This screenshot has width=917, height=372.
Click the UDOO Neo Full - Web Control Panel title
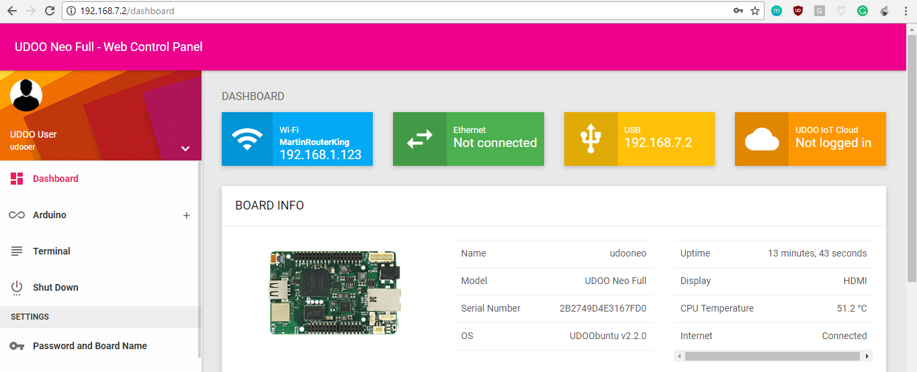[109, 47]
